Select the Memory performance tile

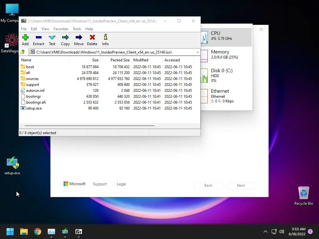point(226,56)
